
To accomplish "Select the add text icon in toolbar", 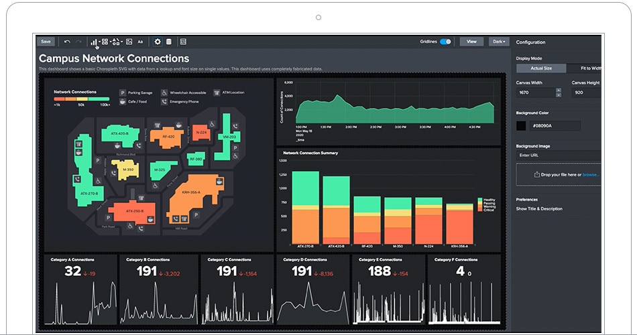I will (140, 42).
